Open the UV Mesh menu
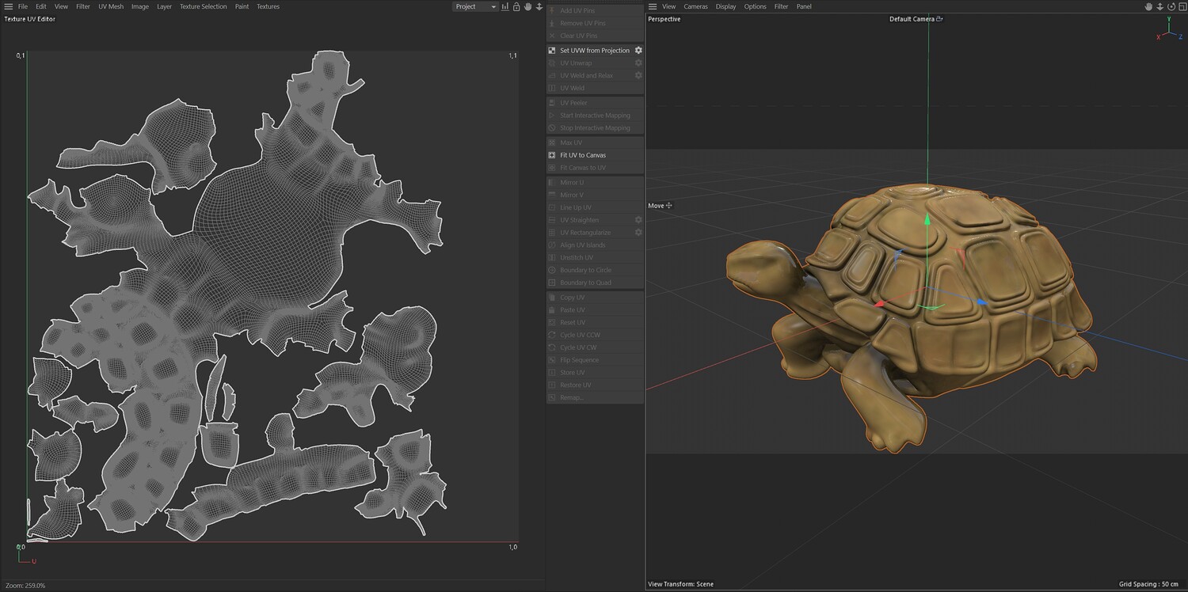Image resolution: width=1188 pixels, height=592 pixels. coord(111,6)
